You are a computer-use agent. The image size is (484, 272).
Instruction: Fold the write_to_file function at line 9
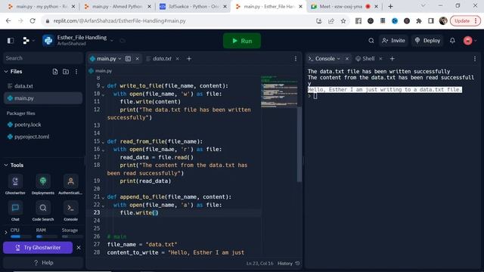pos(103,86)
